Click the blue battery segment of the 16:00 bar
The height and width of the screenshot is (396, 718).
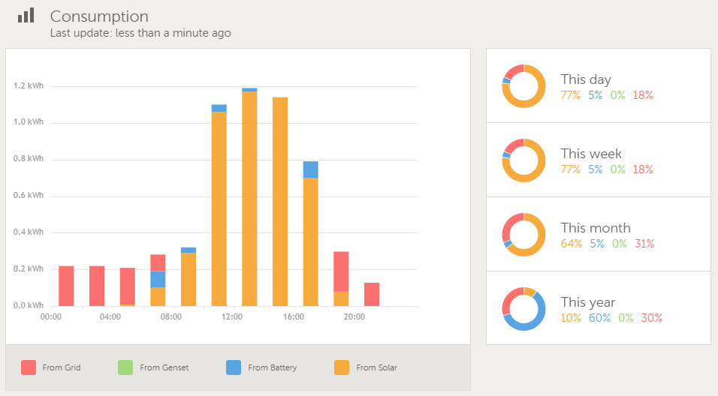coord(311,169)
